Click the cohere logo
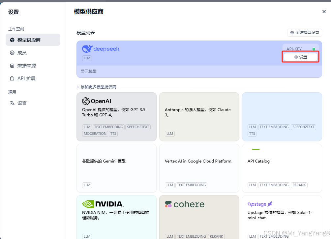This screenshot has width=331, height=239. tap(185, 204)
